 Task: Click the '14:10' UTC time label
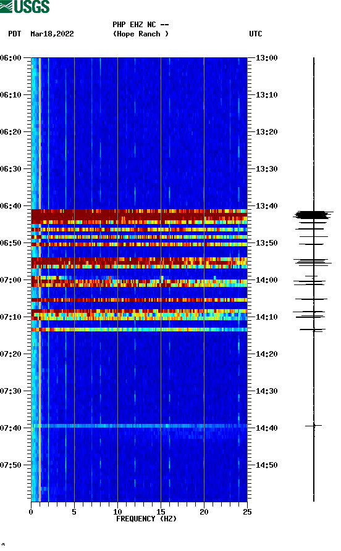point(267,317)
